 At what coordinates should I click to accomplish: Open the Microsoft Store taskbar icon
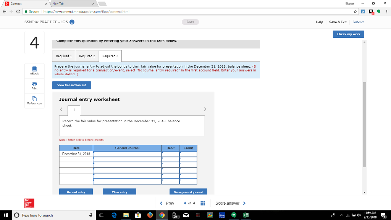pyautogui.click(x=138, y=215)
